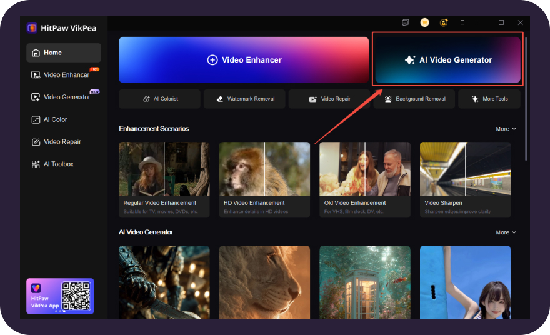Click the Video Enhancer sidebar icon
The image size is (550, 335).
coord(36,75)
